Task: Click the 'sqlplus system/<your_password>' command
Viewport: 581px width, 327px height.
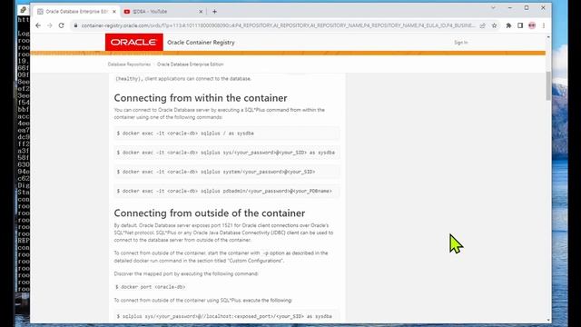Action: click(226, 172)
